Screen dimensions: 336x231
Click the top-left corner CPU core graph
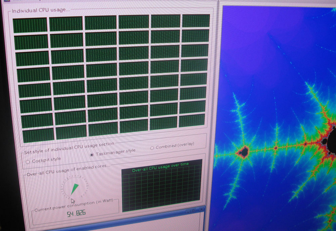[x=30, y=25]
